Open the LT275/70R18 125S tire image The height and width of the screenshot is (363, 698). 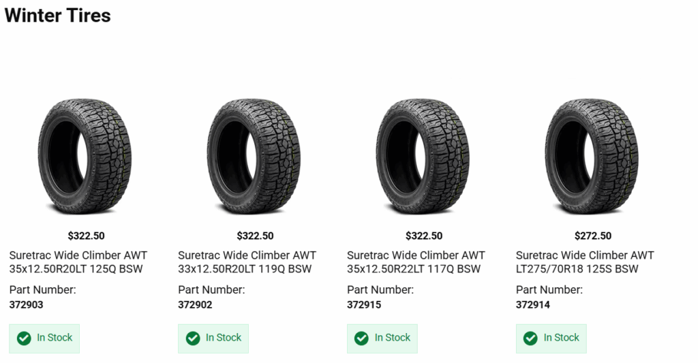tap(592, 156)
